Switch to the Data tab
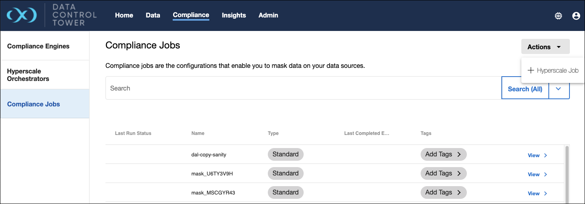Screen dimensions: 585x204 153,15
